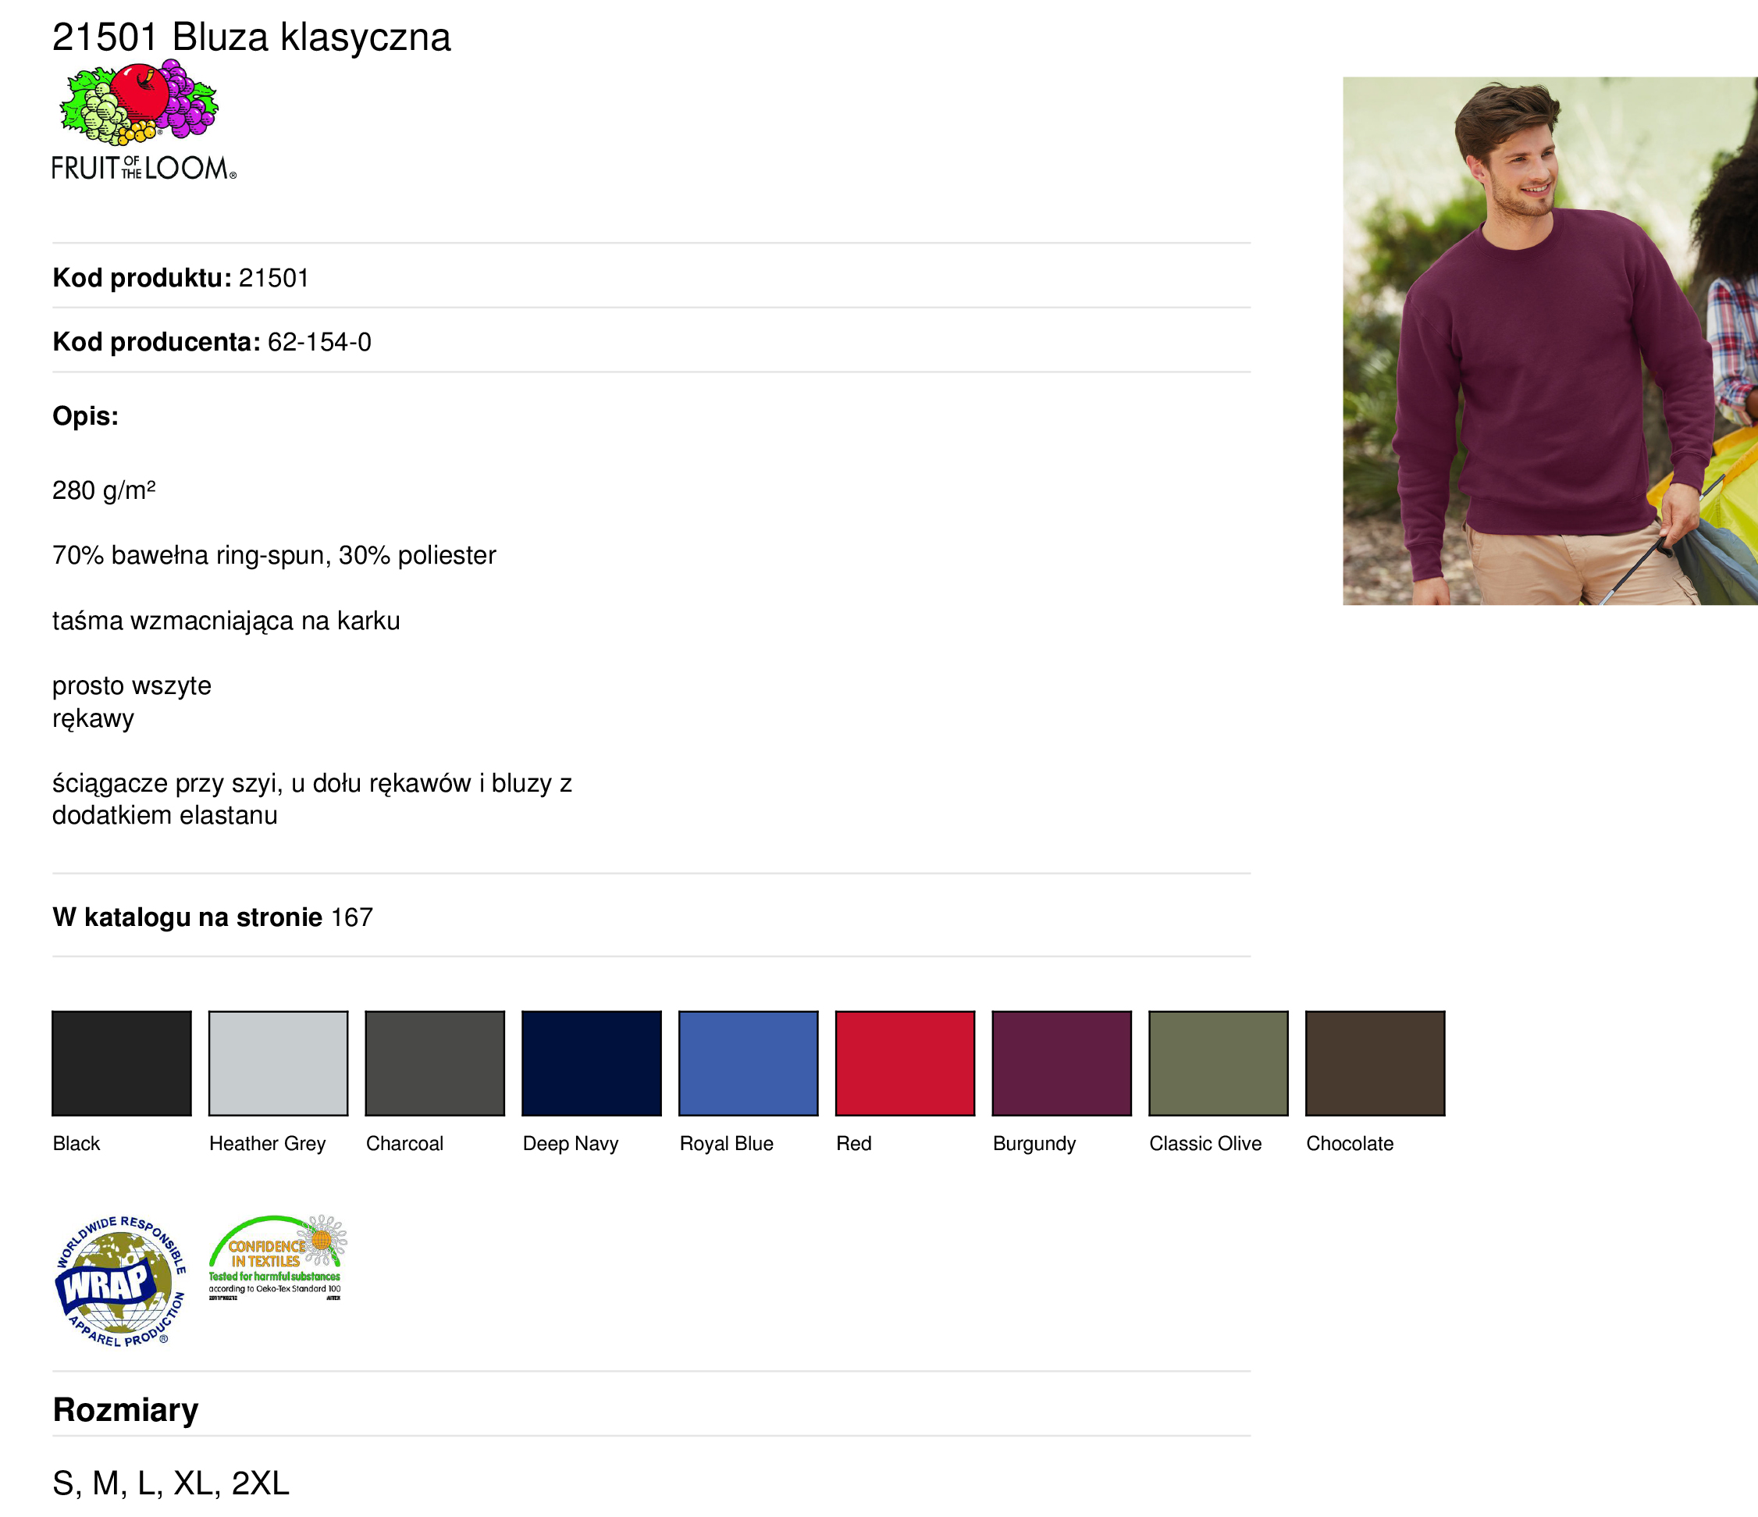Pick the Charcoal color swatch
Screen dimensions: 1758x1517
[x=436, y=1063]
